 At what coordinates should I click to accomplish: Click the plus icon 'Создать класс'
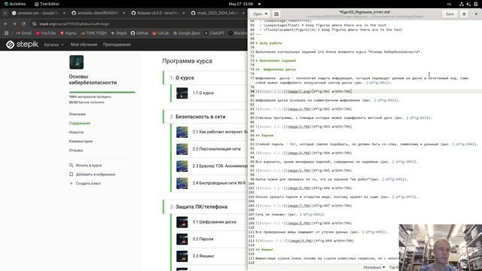pyautogui.click(x=71, y=184)
